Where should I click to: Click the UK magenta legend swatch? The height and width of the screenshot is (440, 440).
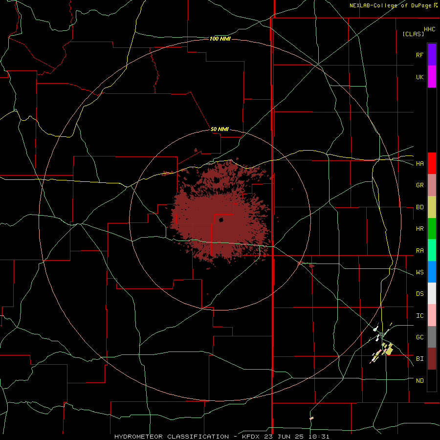[432, 77]
